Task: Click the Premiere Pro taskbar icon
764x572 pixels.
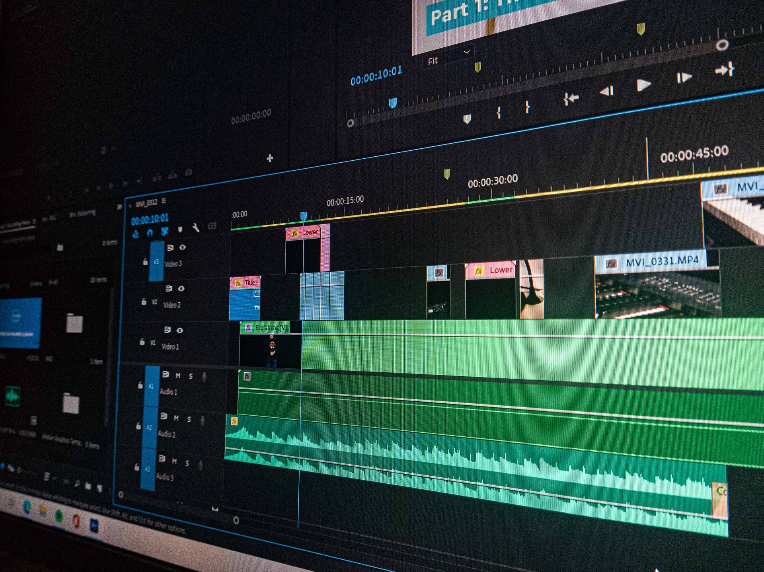Action: pos(94,526)
